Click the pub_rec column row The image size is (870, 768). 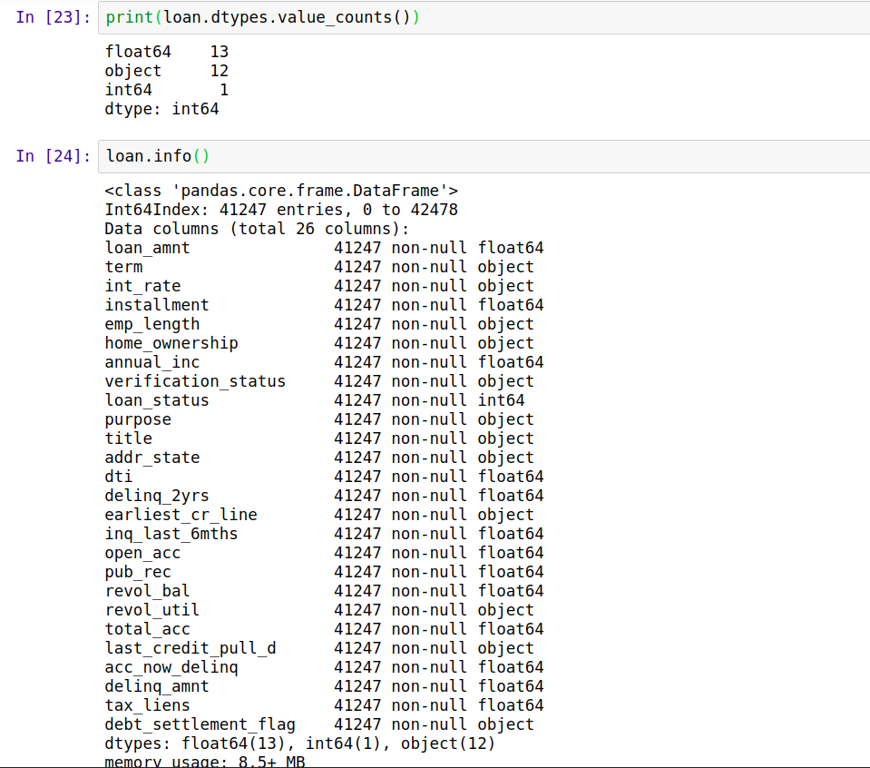pos(324,572)
